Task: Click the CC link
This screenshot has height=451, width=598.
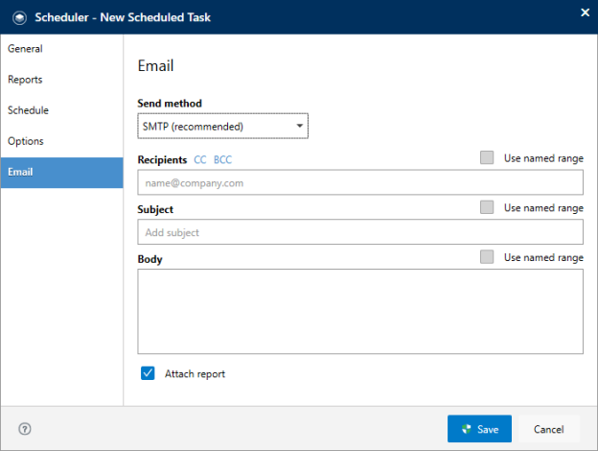Action: click(200, 159)
